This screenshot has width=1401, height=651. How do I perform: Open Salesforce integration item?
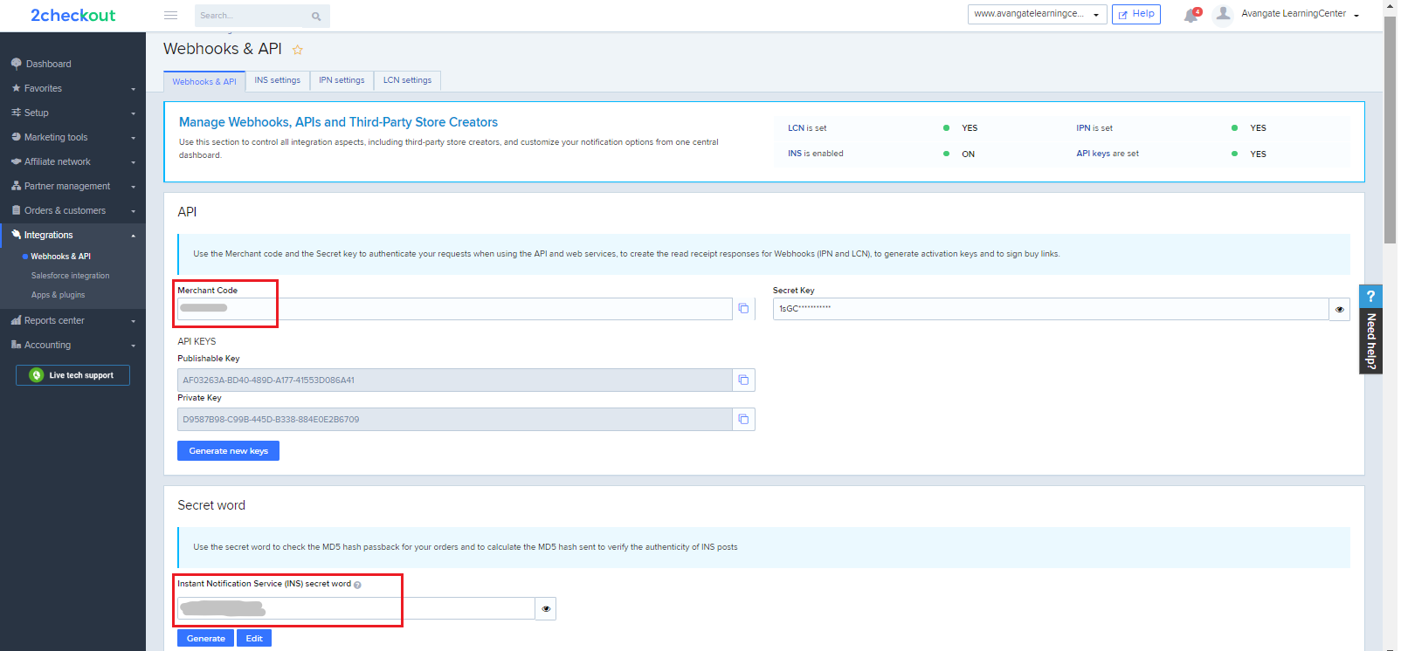click(71, 276)
